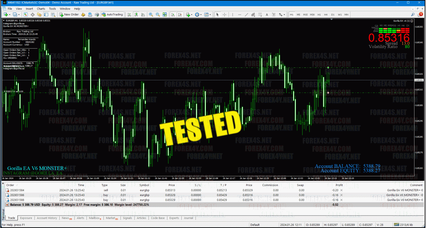Viewport: 426px width, 228px height.
Task: Zoom in on the chart
Action: [151, 14]
